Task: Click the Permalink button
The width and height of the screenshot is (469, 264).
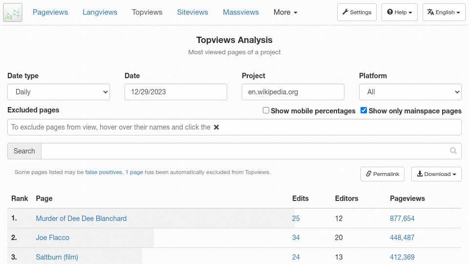Action: tap(382, 174)
